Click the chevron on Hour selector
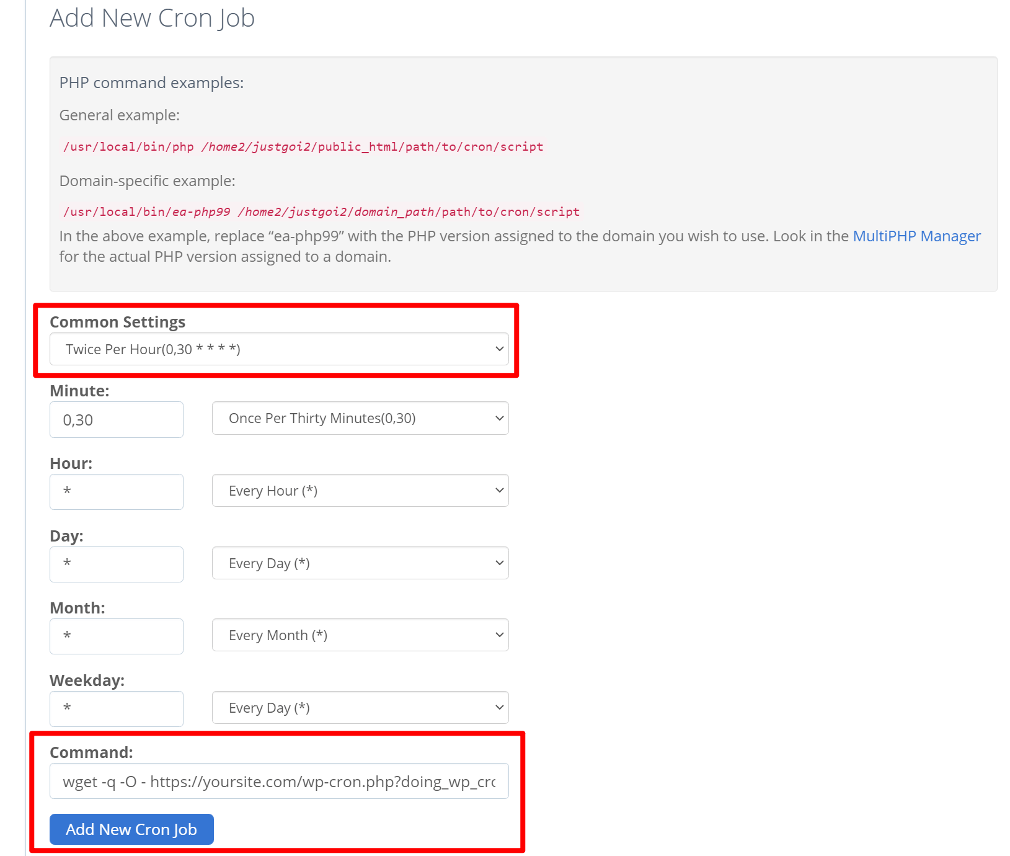Image resolution: width=1010 pixels, height=856 pixels. point(500,490)
